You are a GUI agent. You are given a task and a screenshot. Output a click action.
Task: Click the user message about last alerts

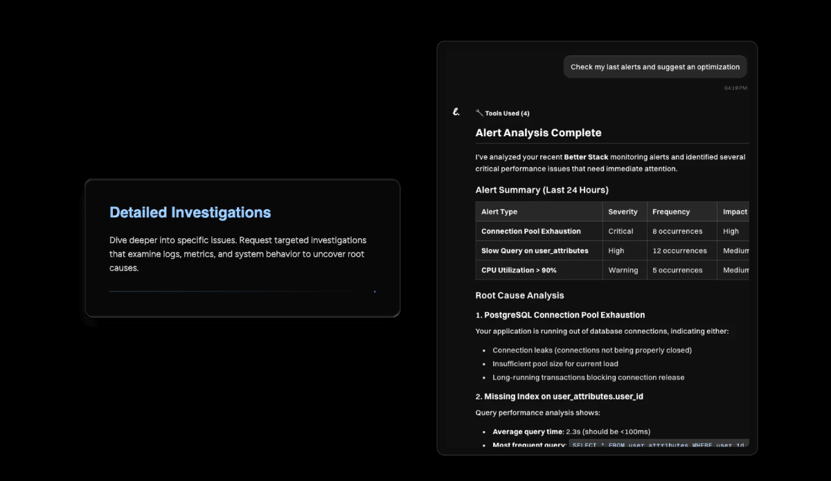pos(654,67)
